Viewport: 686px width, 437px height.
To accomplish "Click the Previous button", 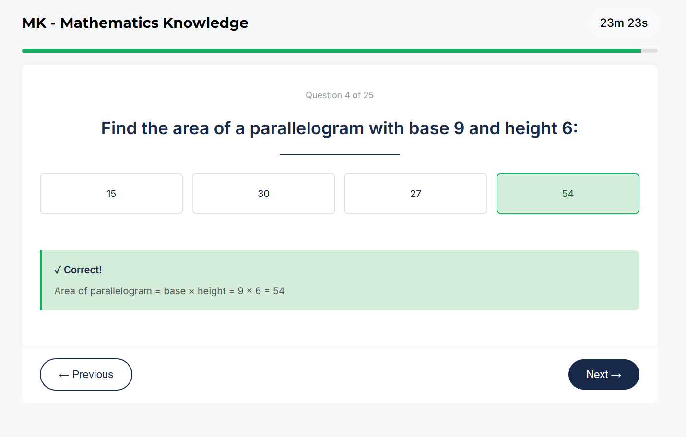I will 86,374.
